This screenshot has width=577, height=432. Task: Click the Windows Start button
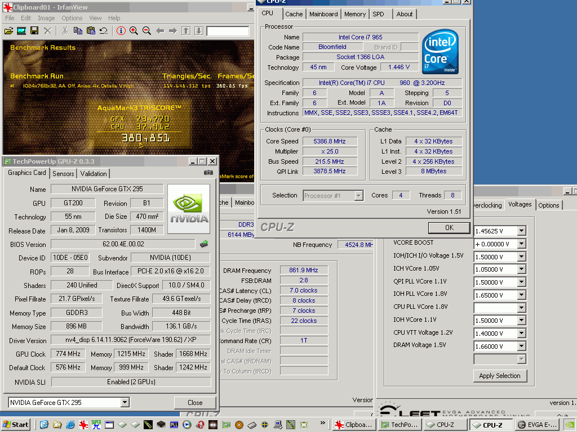(x=15, y=425)
